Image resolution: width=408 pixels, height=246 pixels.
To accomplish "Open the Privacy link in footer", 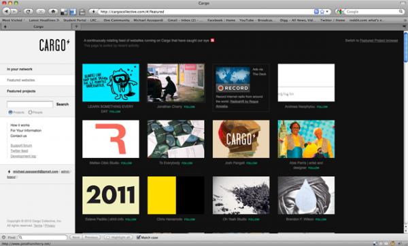I will click(x=50, y=226).
